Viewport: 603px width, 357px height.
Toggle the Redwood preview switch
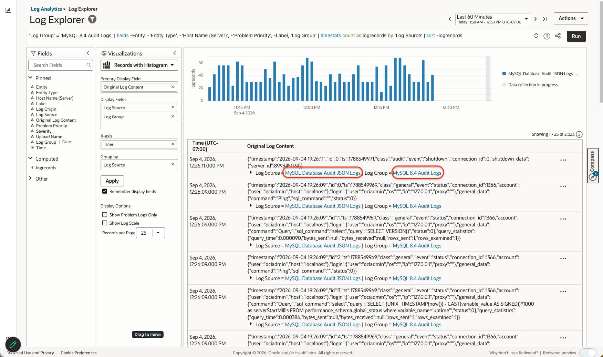[588, 353]
